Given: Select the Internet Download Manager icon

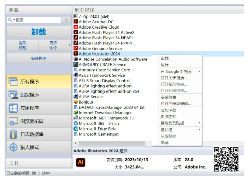Looking at the screenshot, I should point(76,113).
